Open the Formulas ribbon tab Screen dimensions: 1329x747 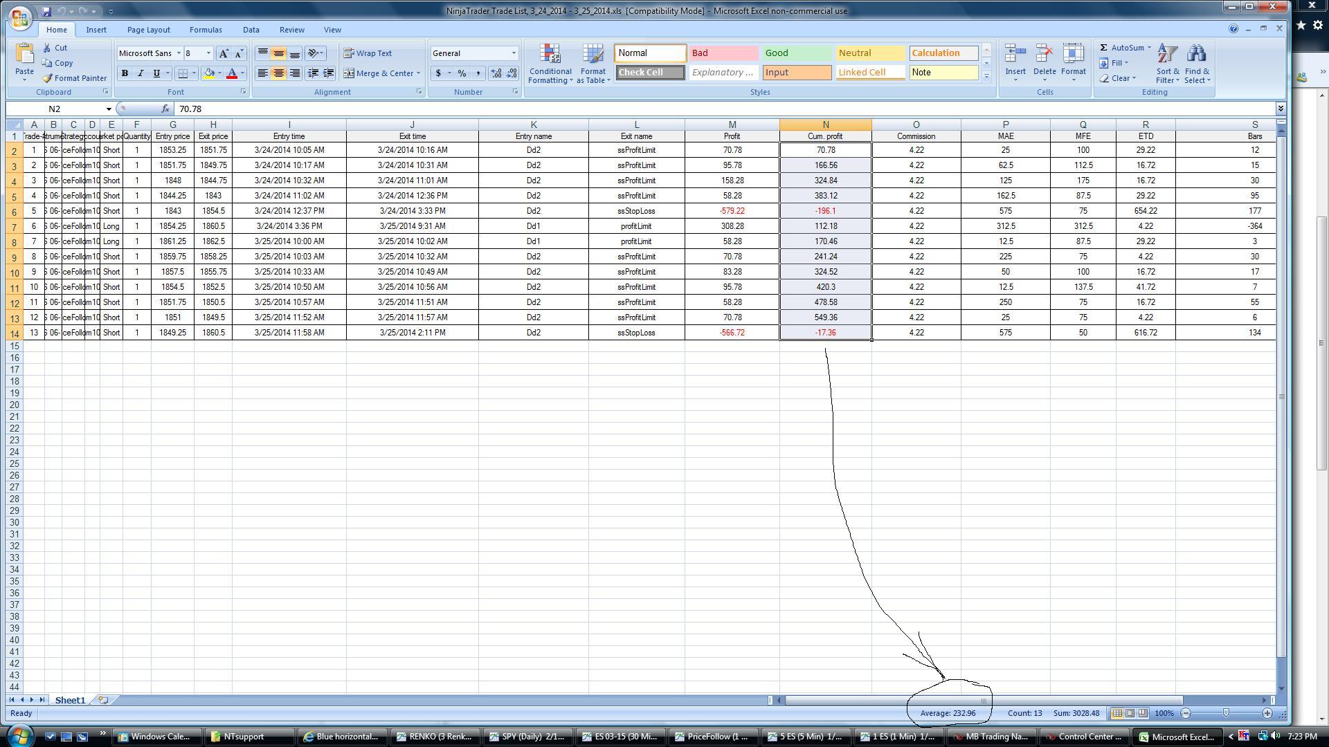coord(206,30)
